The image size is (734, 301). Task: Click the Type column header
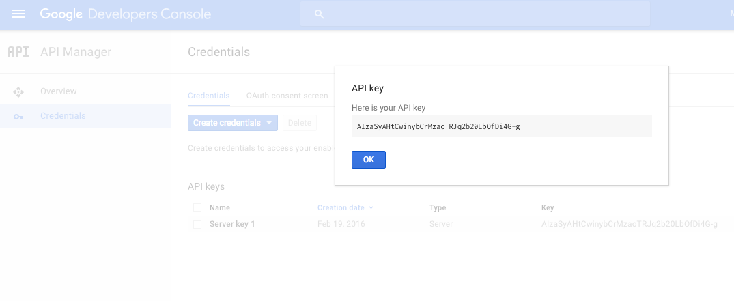(438, 207)
